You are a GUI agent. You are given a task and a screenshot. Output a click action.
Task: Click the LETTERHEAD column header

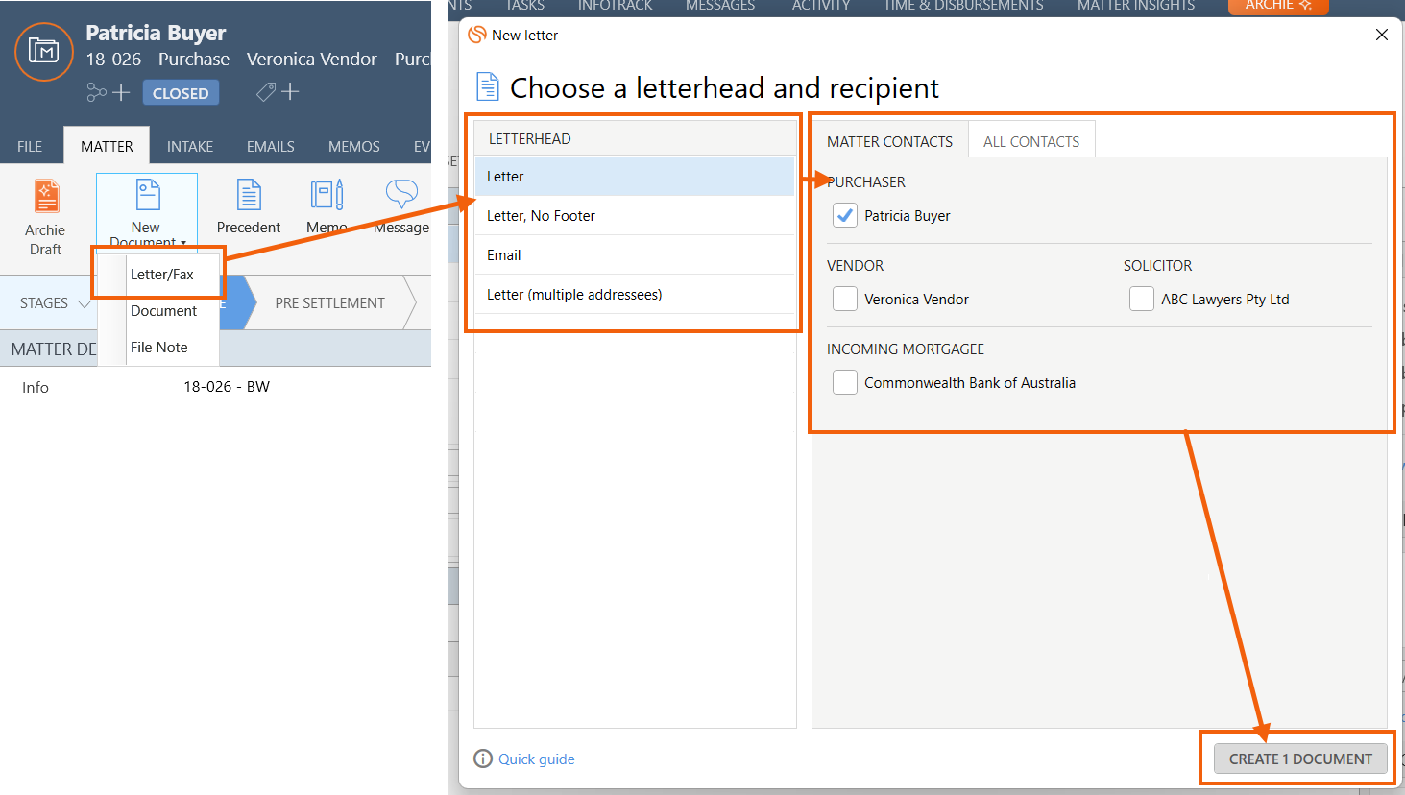click(635, 138)
